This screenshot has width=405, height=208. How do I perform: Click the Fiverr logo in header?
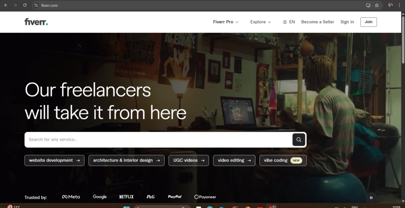[x=36, y=22]
